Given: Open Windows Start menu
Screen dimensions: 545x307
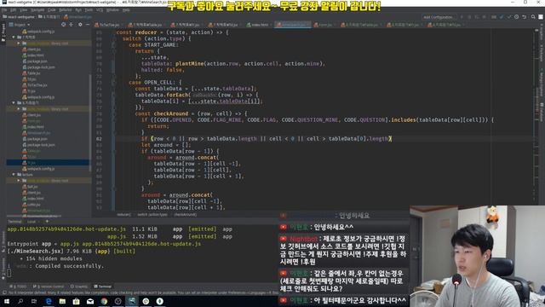Looking at the screenshot, I should [7, 301].
